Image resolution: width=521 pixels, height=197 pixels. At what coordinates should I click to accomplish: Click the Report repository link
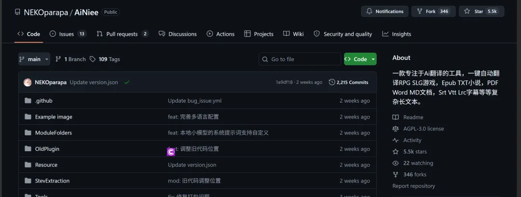click(x=414, y=186)
